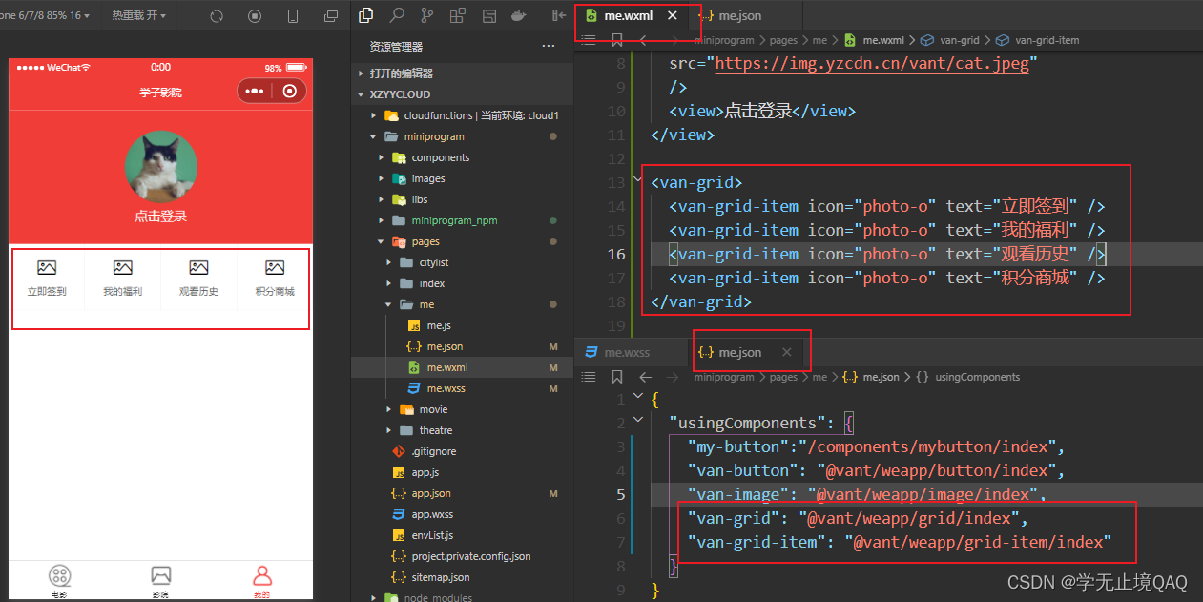Click the mini program three-dots capsule button
1203x602 pixels.
[254, 92]
